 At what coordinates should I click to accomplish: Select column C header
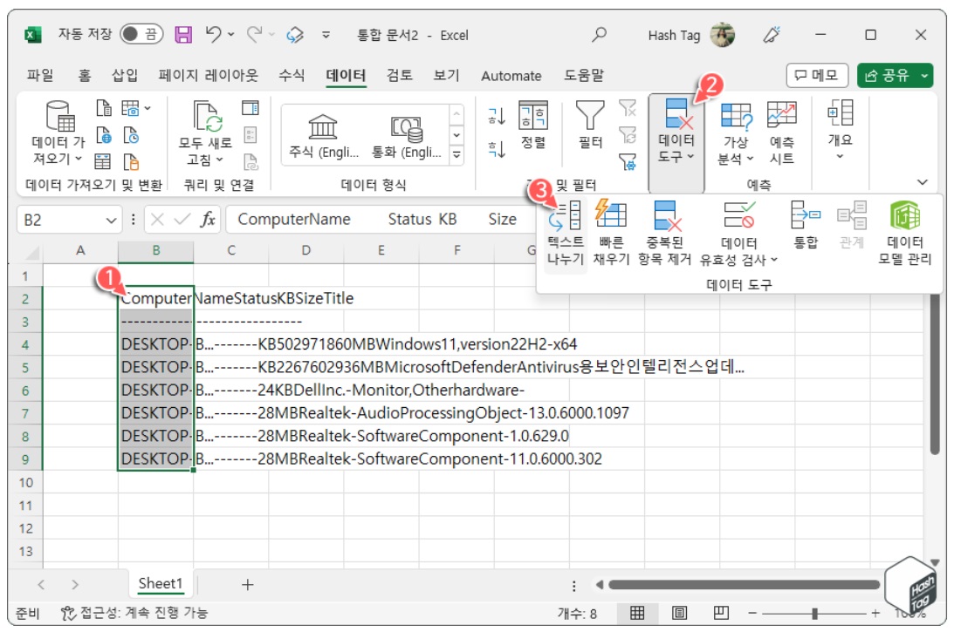coord(231,250)
